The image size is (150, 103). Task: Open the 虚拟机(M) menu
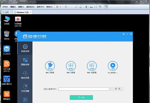pos(30,7)
